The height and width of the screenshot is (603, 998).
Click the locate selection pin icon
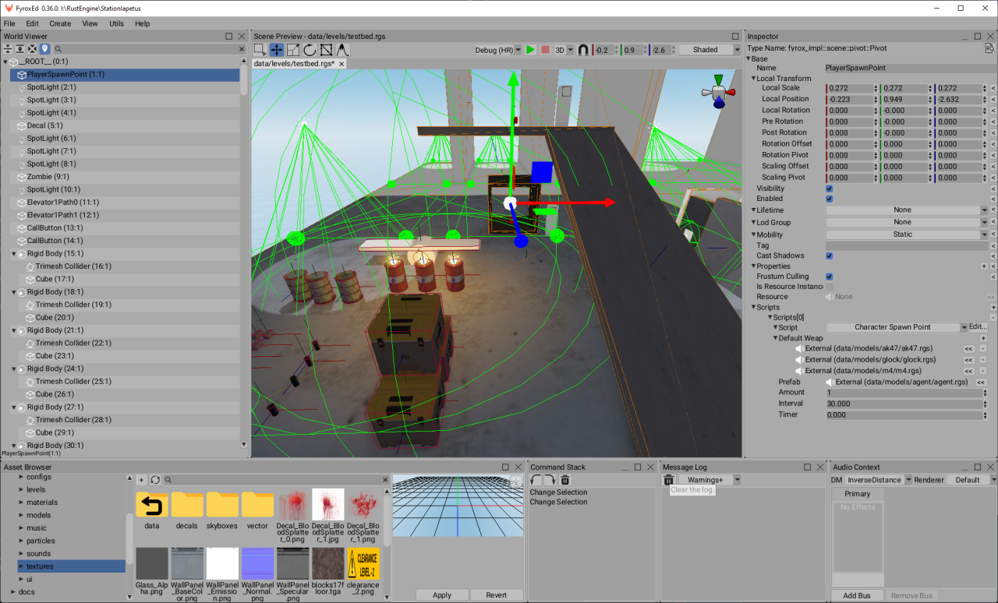(45, 49)
